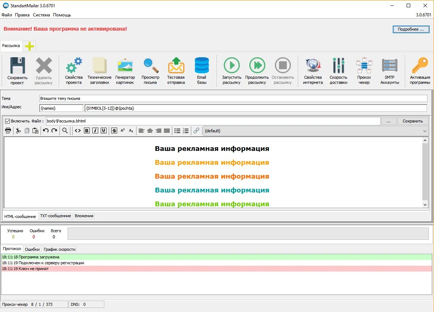Select the Протокол tab

[x=12, y=249]
